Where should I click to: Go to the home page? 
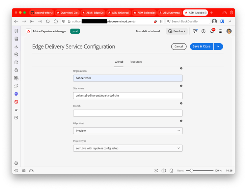point(56,21)
